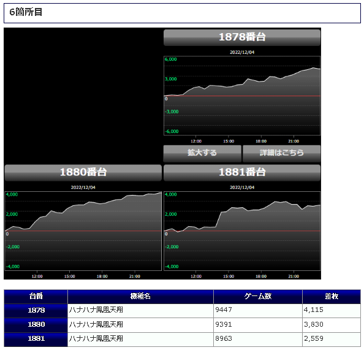Screen dimensions: 364x350
Task: Select the 1878番台 header bar
Action: coord(242,37)
